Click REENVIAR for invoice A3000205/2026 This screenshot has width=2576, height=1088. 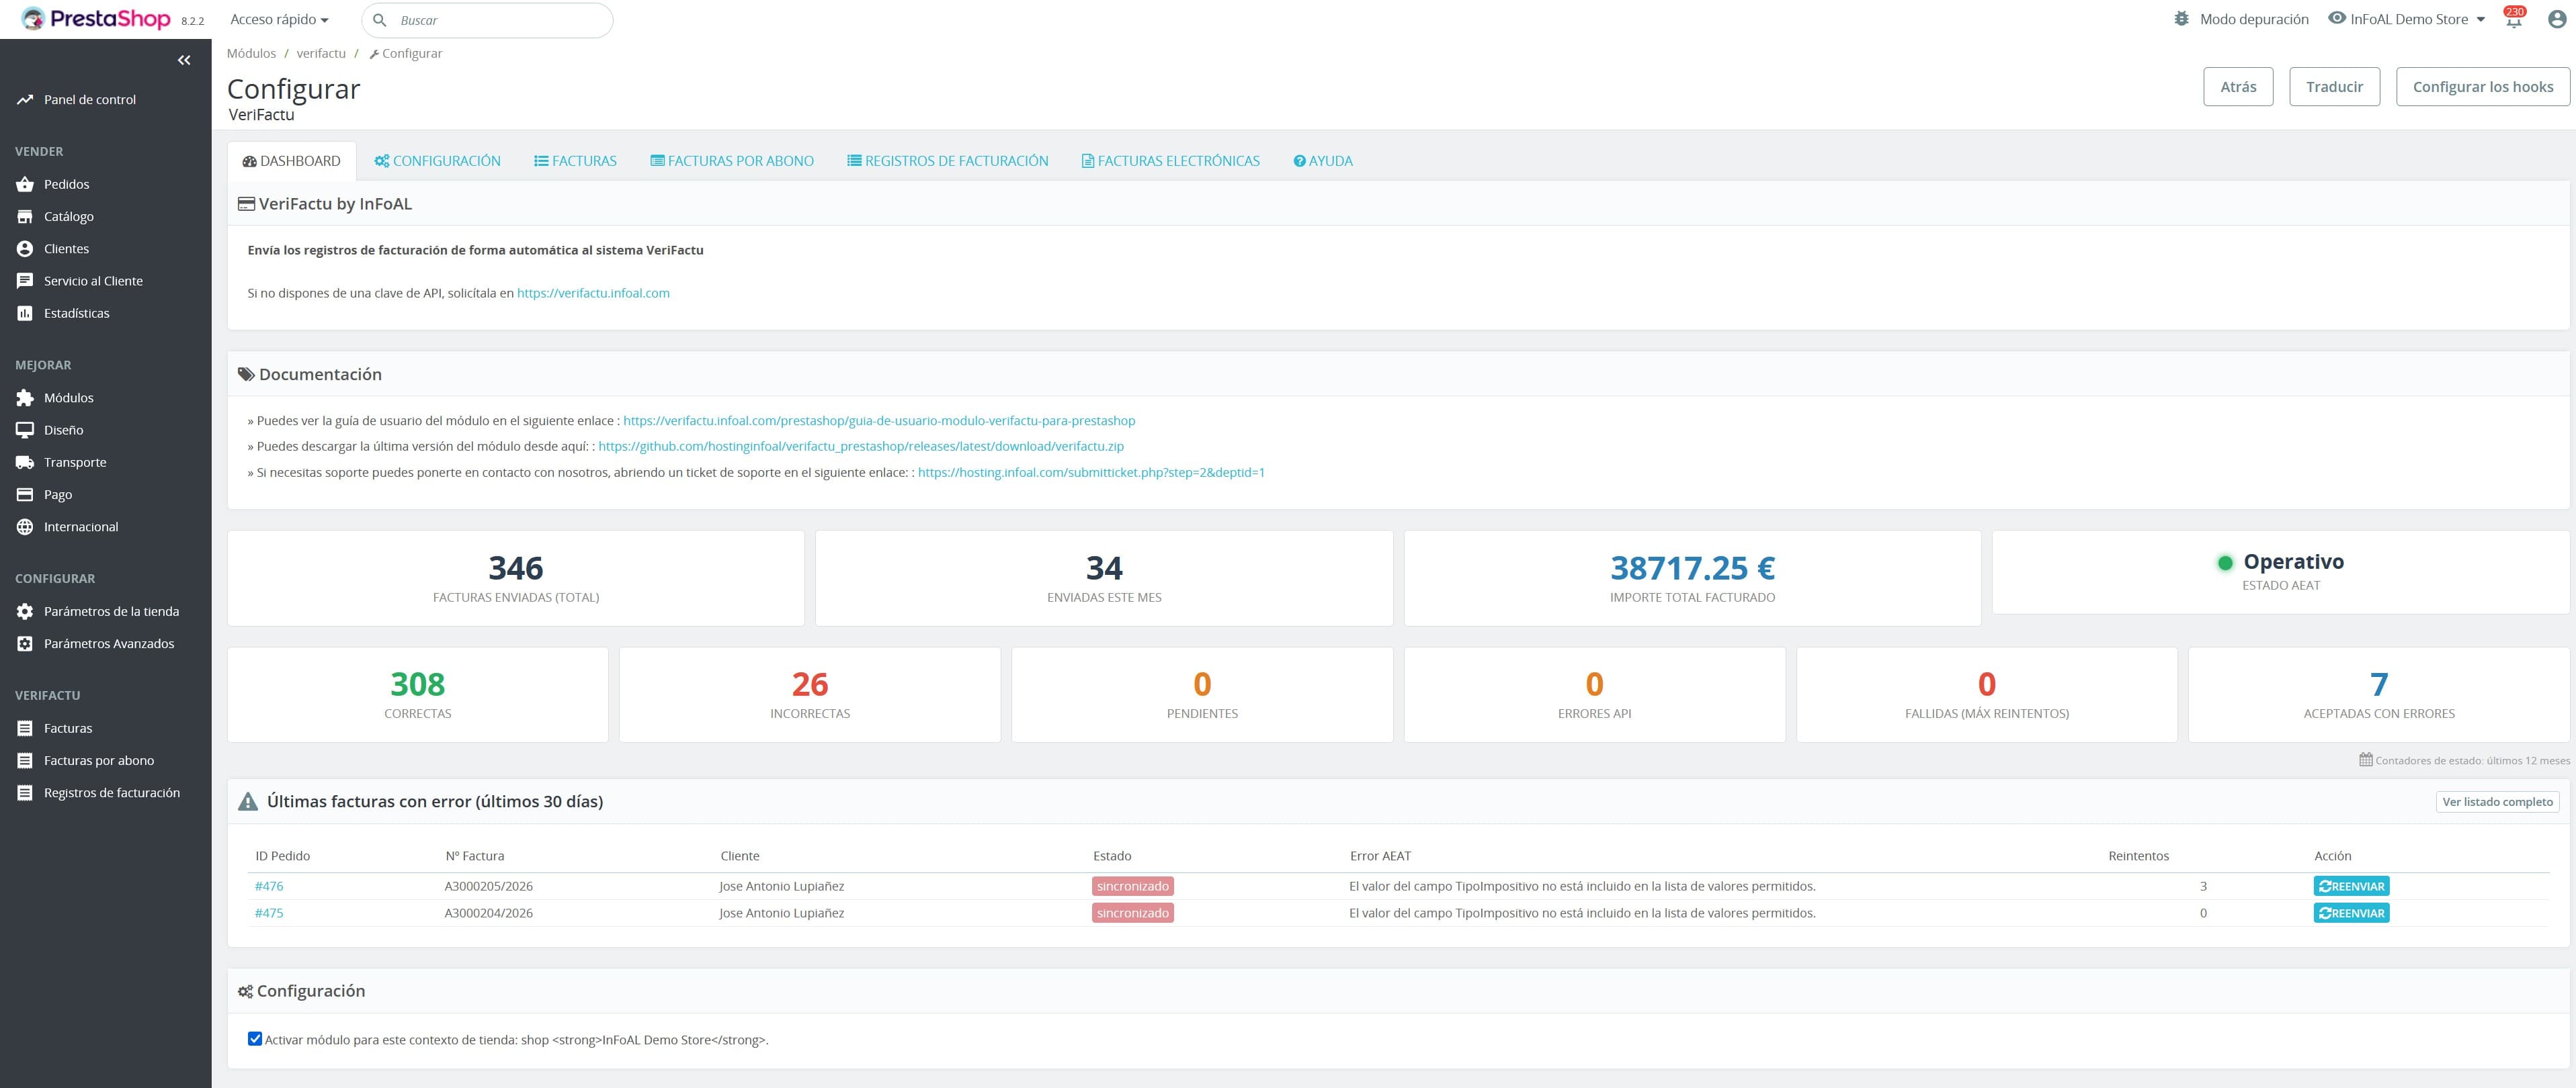pyautogui.click(x=2351, y=885)
